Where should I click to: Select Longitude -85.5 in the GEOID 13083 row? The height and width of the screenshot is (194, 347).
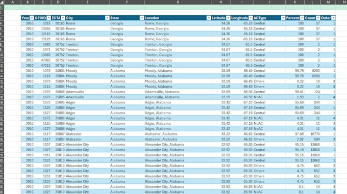point(242,55)
